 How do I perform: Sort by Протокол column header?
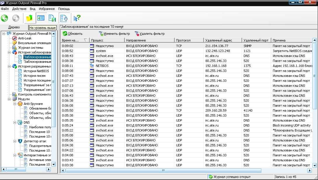pos(189,40)
